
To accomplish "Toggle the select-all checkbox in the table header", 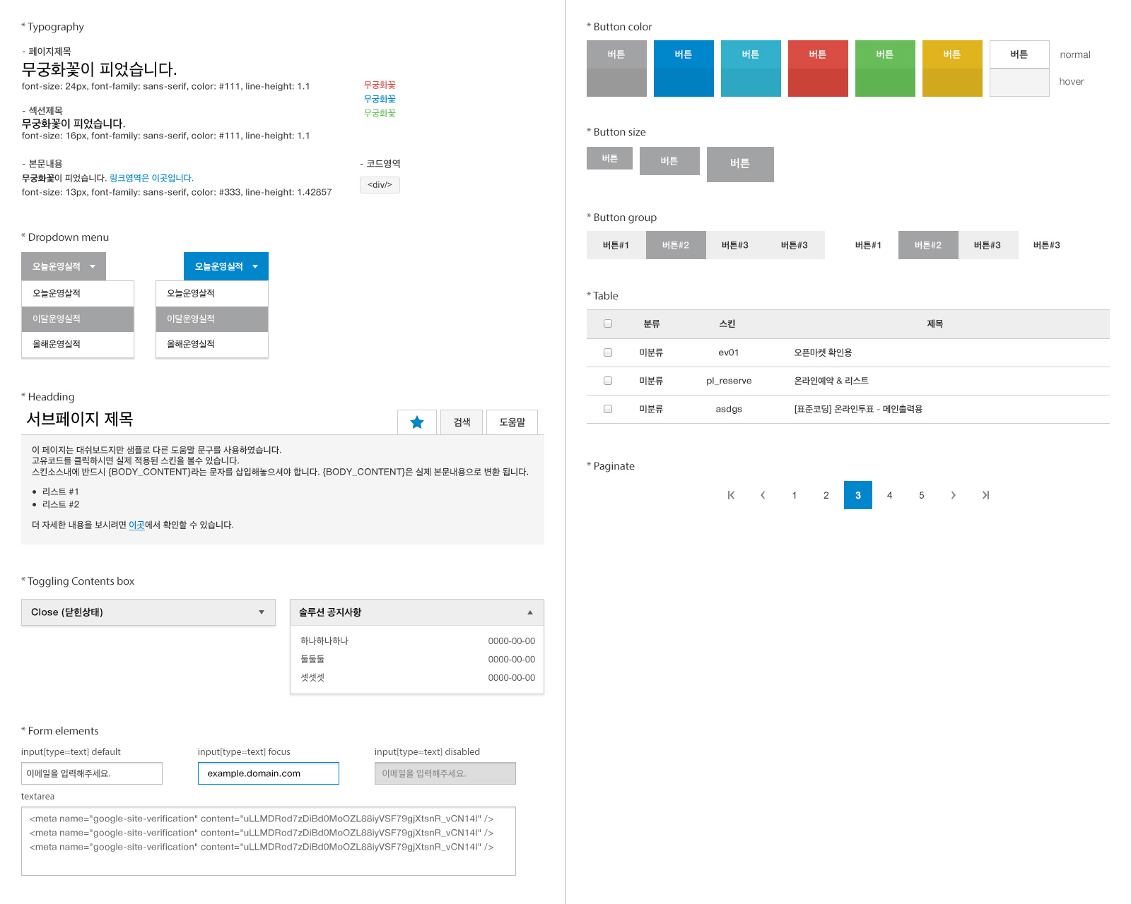I will pyautogui.click(x=607, y=323).
